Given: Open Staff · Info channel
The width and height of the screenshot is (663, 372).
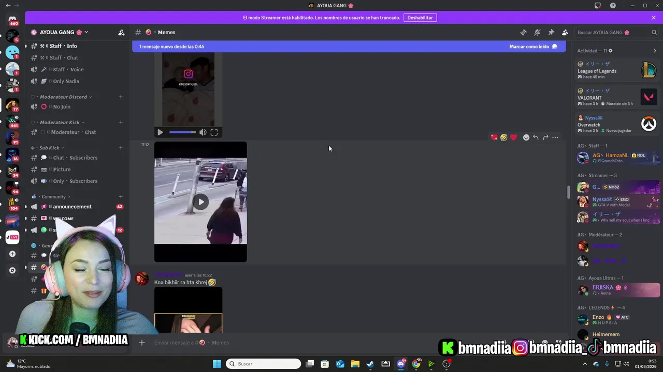Looking at the screenshot, I should 76,46.
